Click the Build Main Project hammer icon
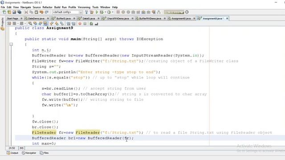The width and height of the screenshot is (285, 160). (86, 12)
